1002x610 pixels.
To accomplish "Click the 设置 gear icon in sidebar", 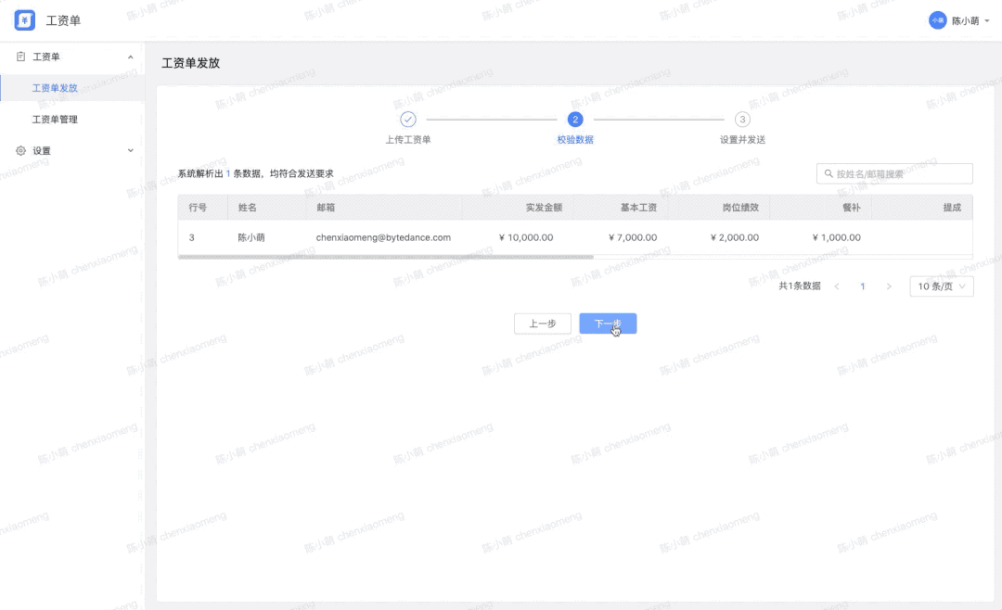I will point(20,151).
